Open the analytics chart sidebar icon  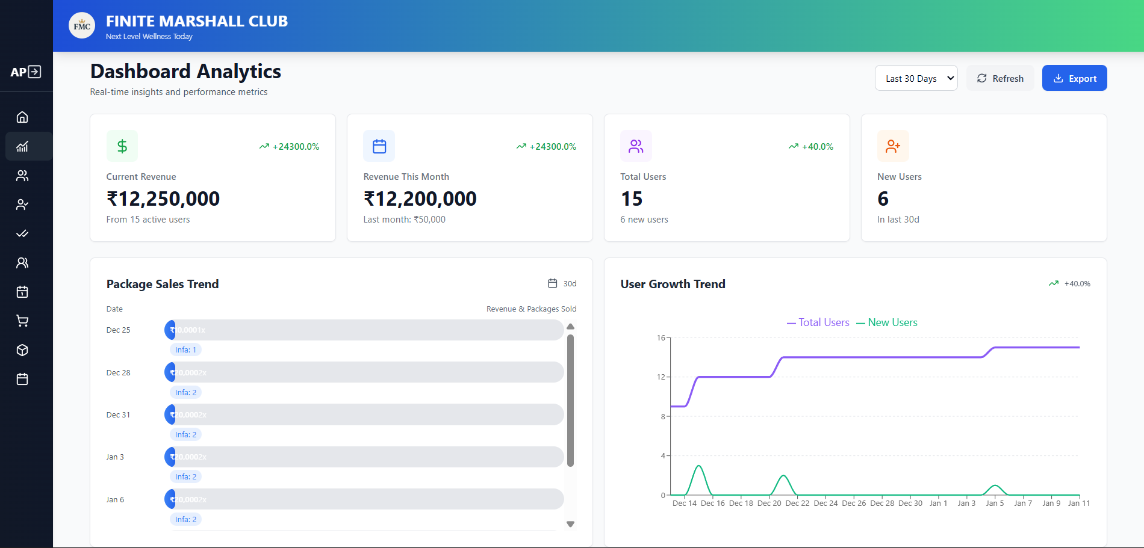click(x=22, y=146)
